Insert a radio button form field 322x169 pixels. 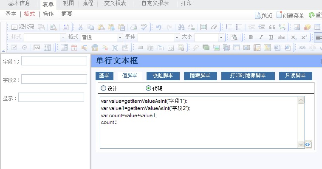pos(25,48)
